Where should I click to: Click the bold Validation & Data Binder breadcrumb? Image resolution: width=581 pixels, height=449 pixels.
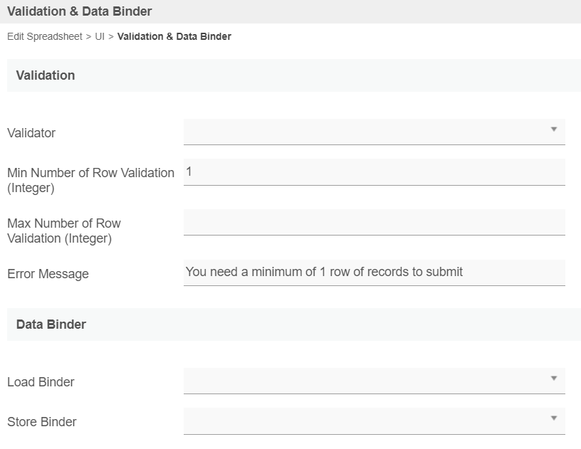pyautogui.click(x=174, y=36)
